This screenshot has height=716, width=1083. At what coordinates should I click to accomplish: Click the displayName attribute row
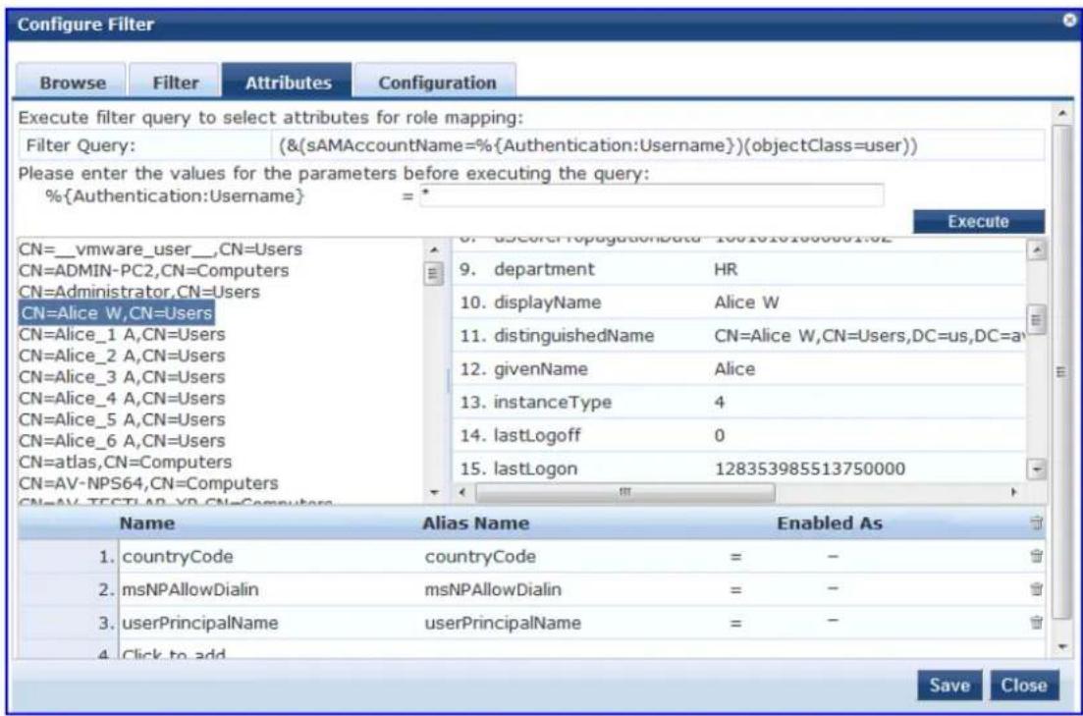pyautogui.click(x=739, y=303)
